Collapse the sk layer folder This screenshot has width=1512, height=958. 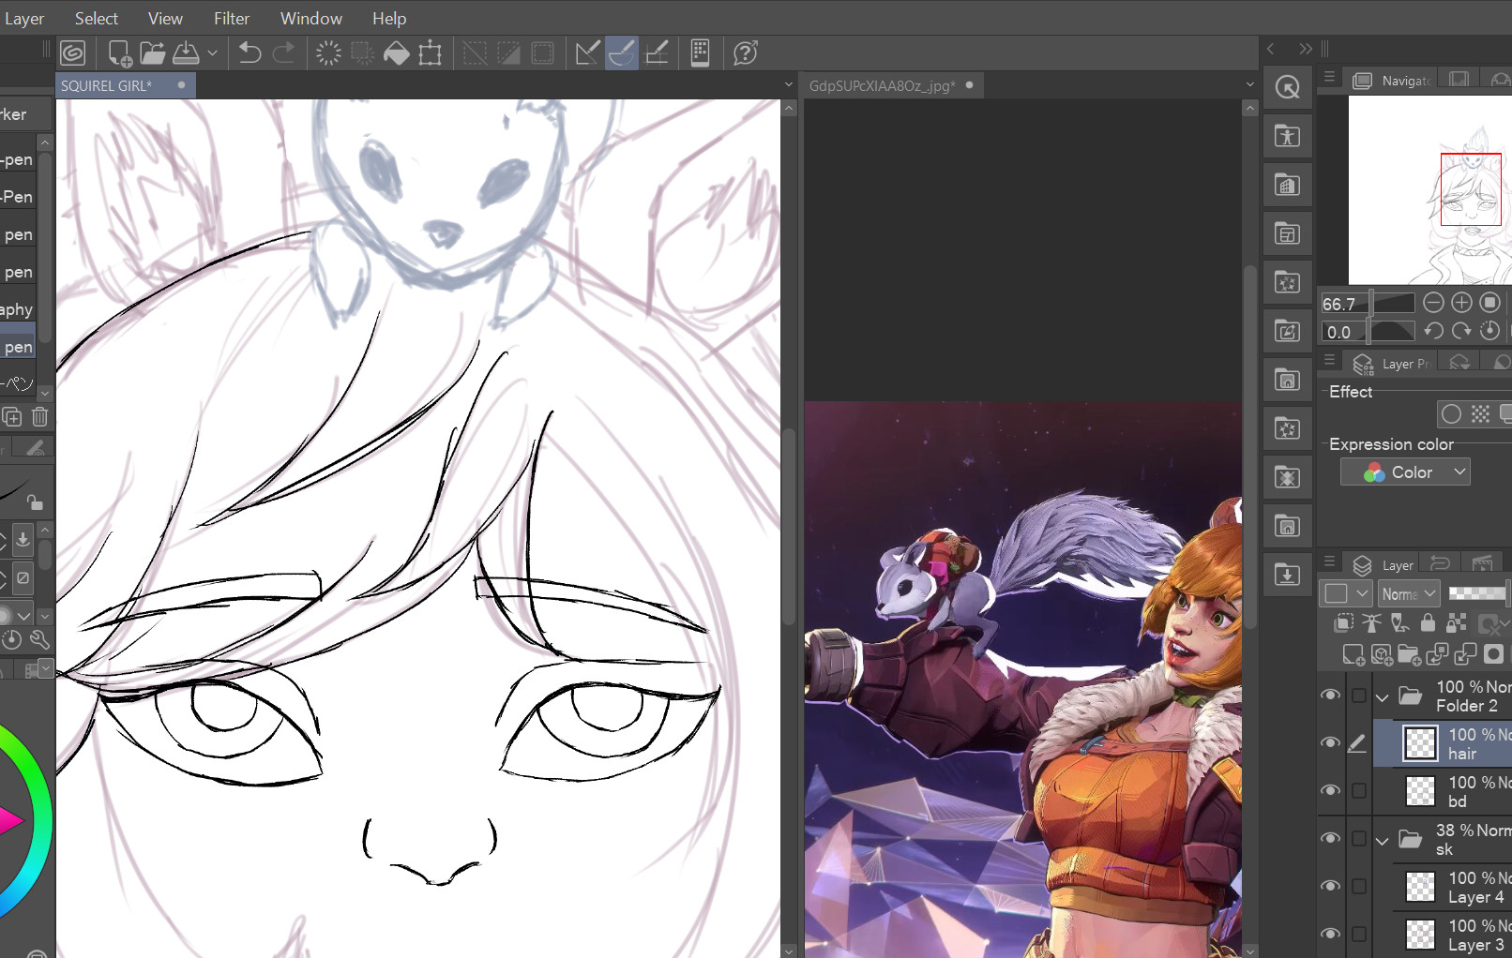pos(1382,841)
